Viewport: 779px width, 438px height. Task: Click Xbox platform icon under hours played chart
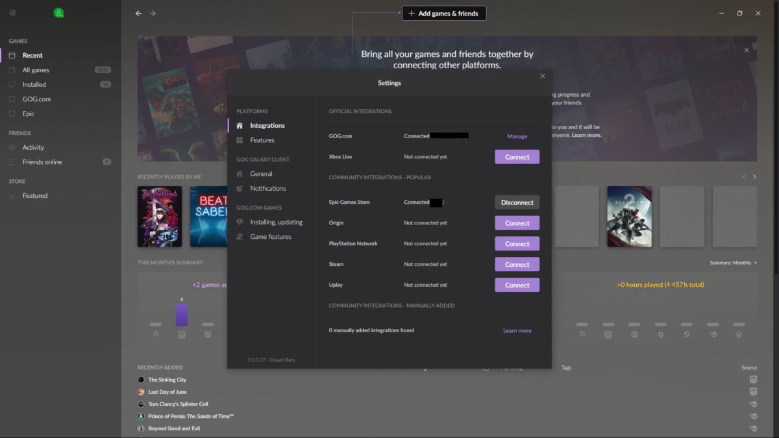739,334
